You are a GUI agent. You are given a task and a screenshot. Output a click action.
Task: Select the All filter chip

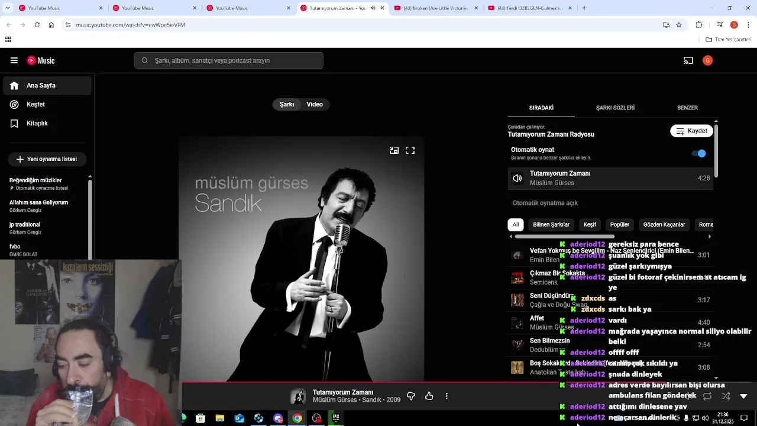pos(516,225)
